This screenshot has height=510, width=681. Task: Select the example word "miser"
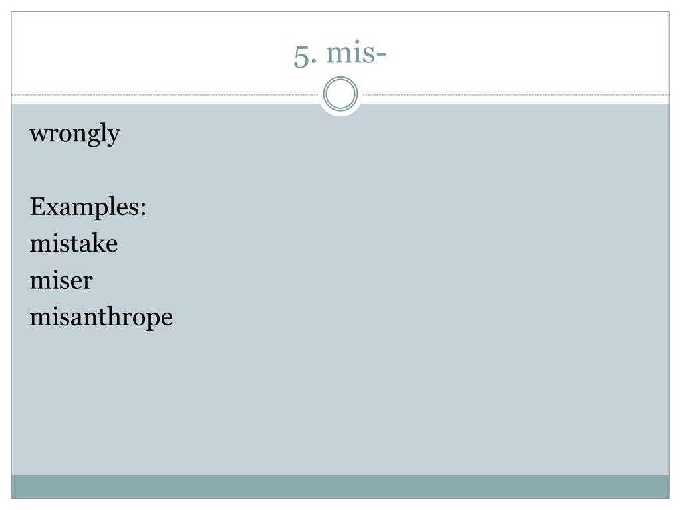point(61,280)
